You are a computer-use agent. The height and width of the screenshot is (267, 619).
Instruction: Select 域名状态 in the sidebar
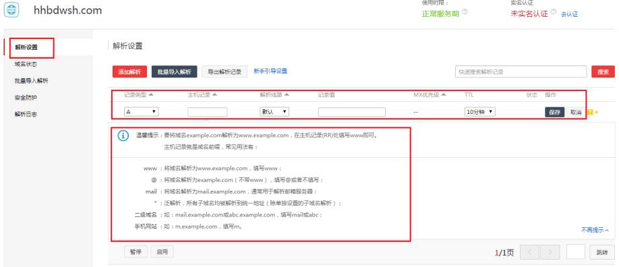[26, 64]
